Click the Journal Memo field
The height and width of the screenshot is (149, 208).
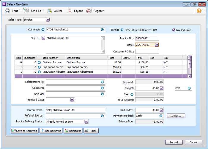[x=75, y=110]
